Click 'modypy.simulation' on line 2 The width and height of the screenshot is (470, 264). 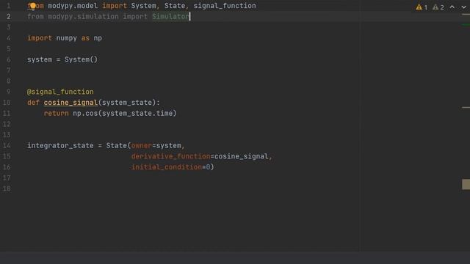[83, 16]
